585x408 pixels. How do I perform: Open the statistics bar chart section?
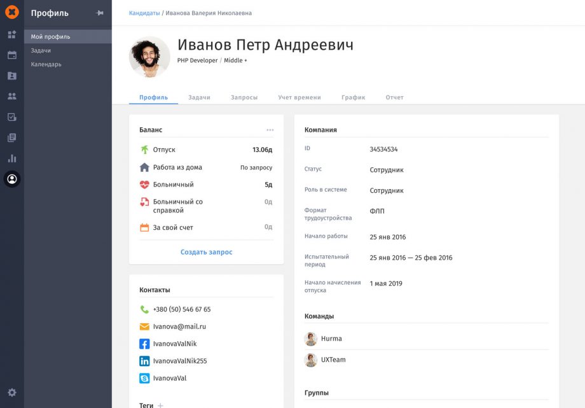[x=11, y=158]
